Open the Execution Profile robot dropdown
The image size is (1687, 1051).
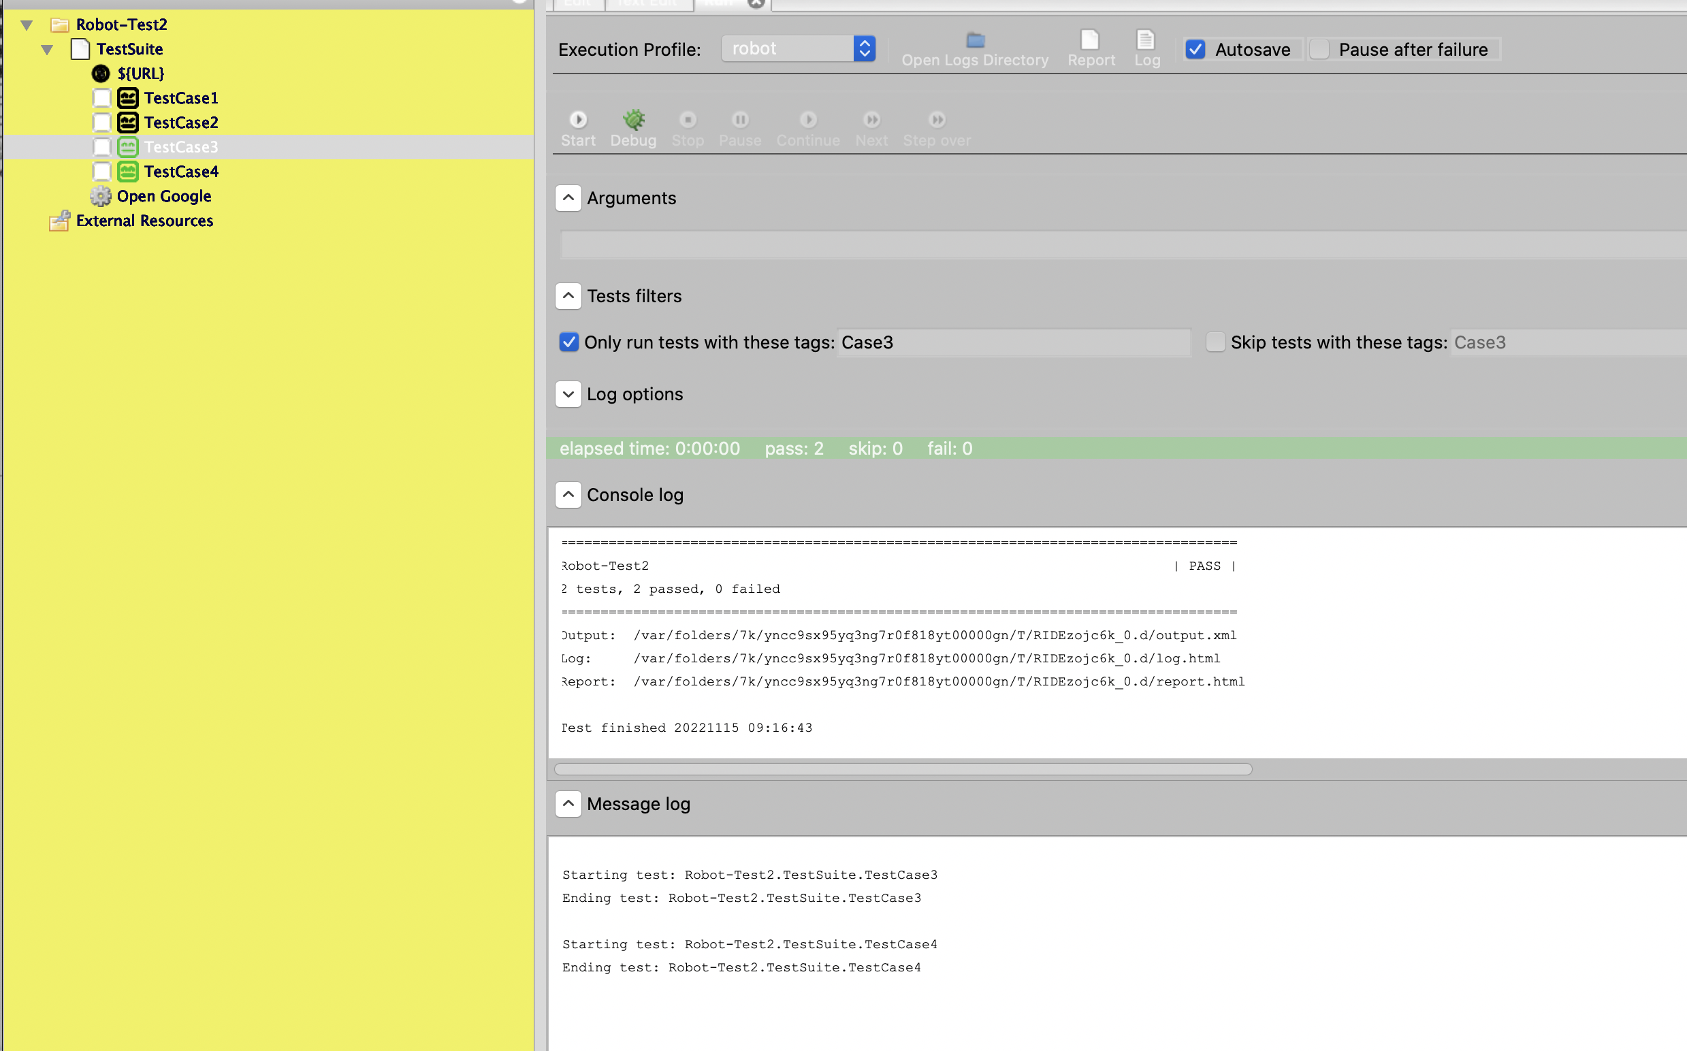point(798,48)
